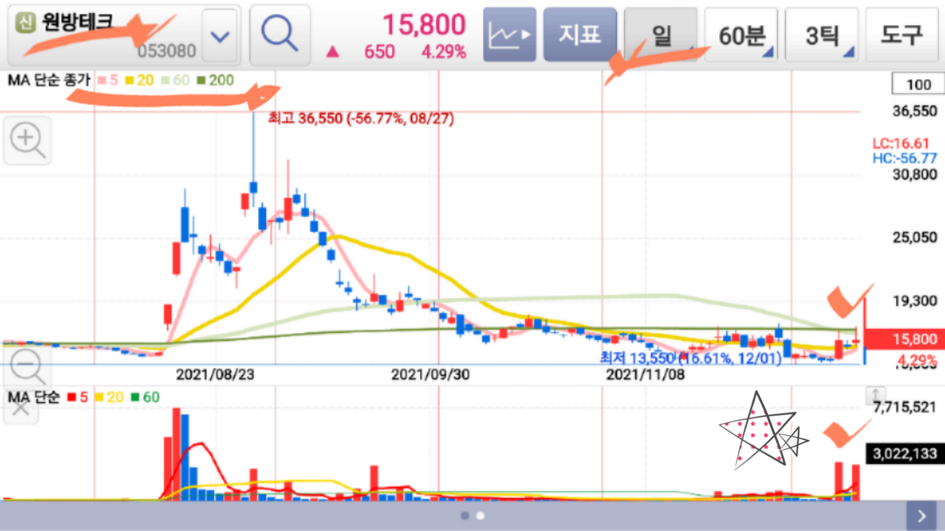
Task: Open the volume MA 단순 indicator label
Action: coord(34,397)
